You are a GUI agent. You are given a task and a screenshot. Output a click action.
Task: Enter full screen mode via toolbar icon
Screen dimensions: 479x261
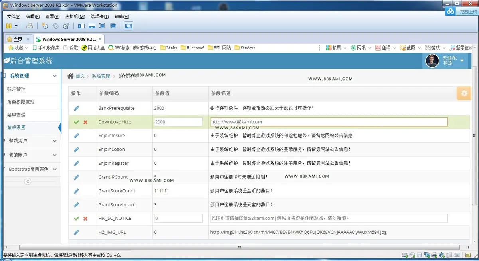103,26
